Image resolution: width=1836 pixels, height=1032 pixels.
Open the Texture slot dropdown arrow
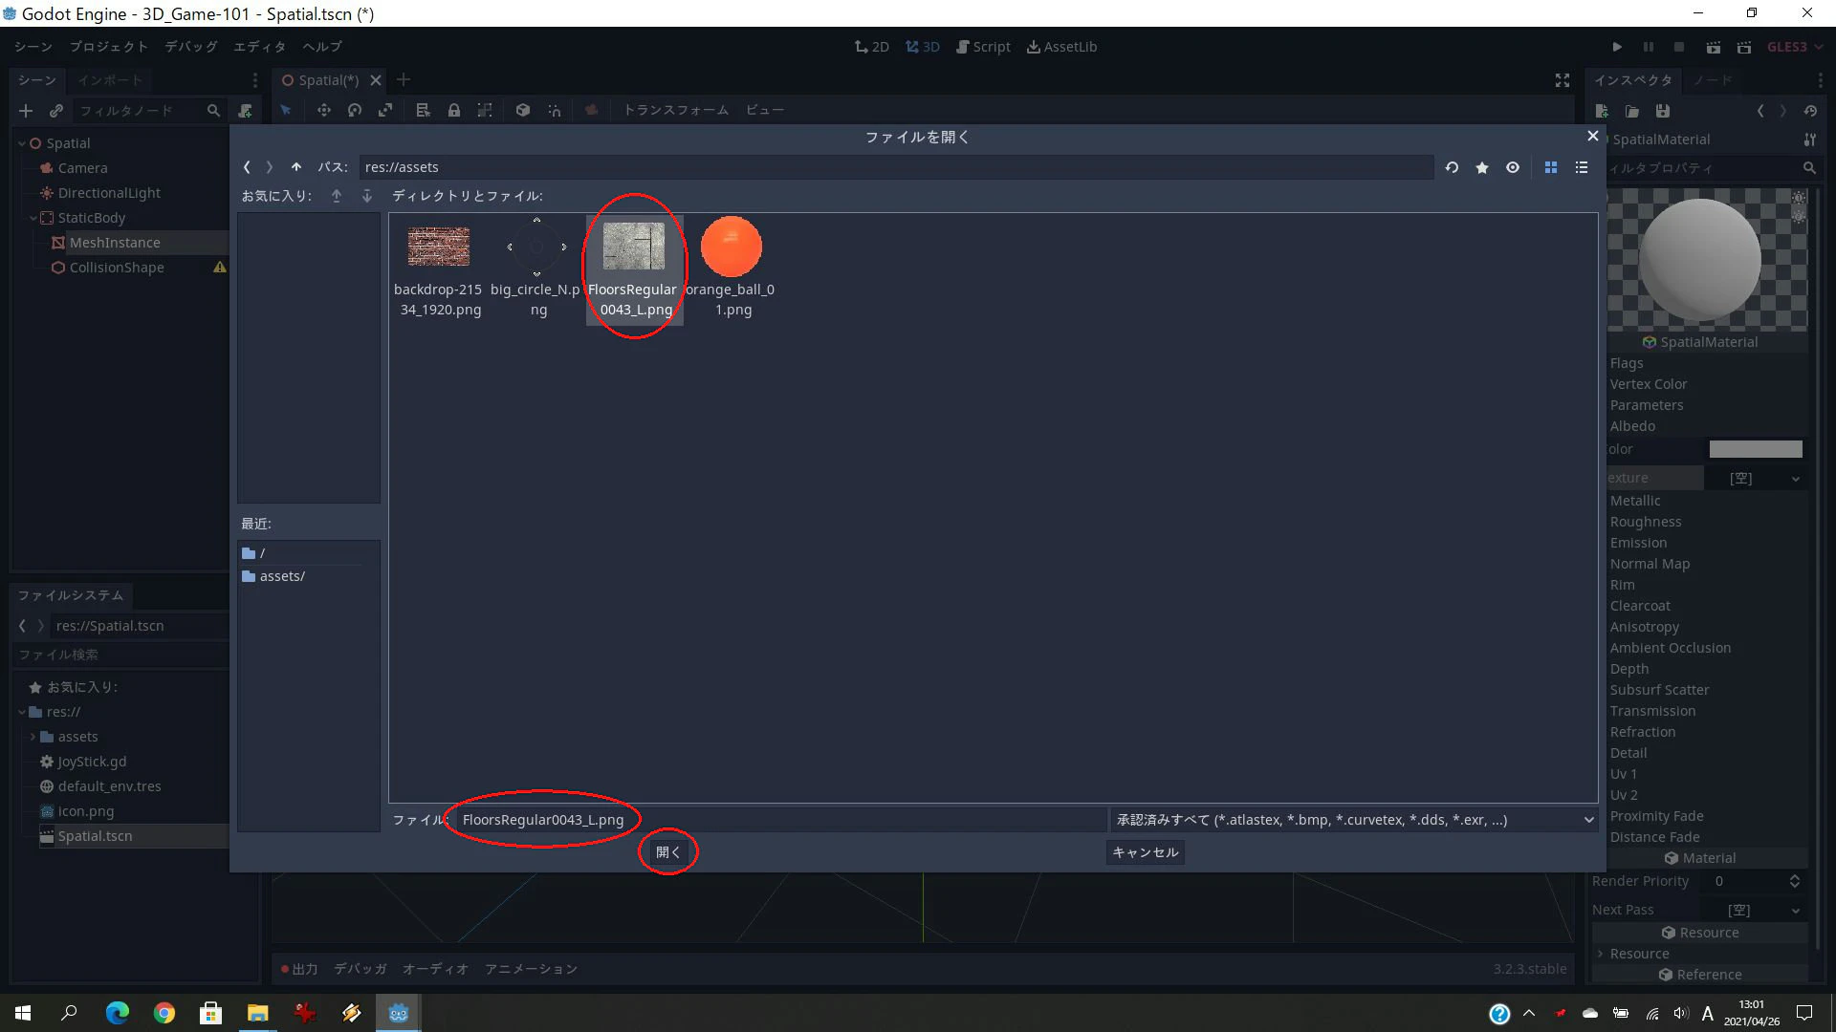pyautogui.click(x=1795, y=479)
